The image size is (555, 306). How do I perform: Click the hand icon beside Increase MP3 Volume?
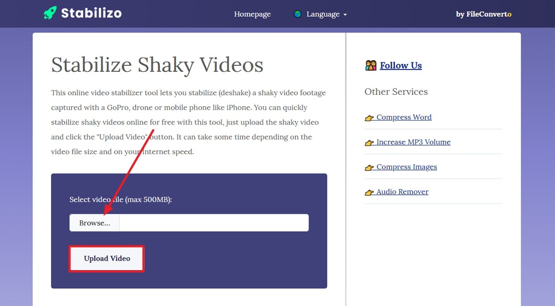[x=369, y=143]
